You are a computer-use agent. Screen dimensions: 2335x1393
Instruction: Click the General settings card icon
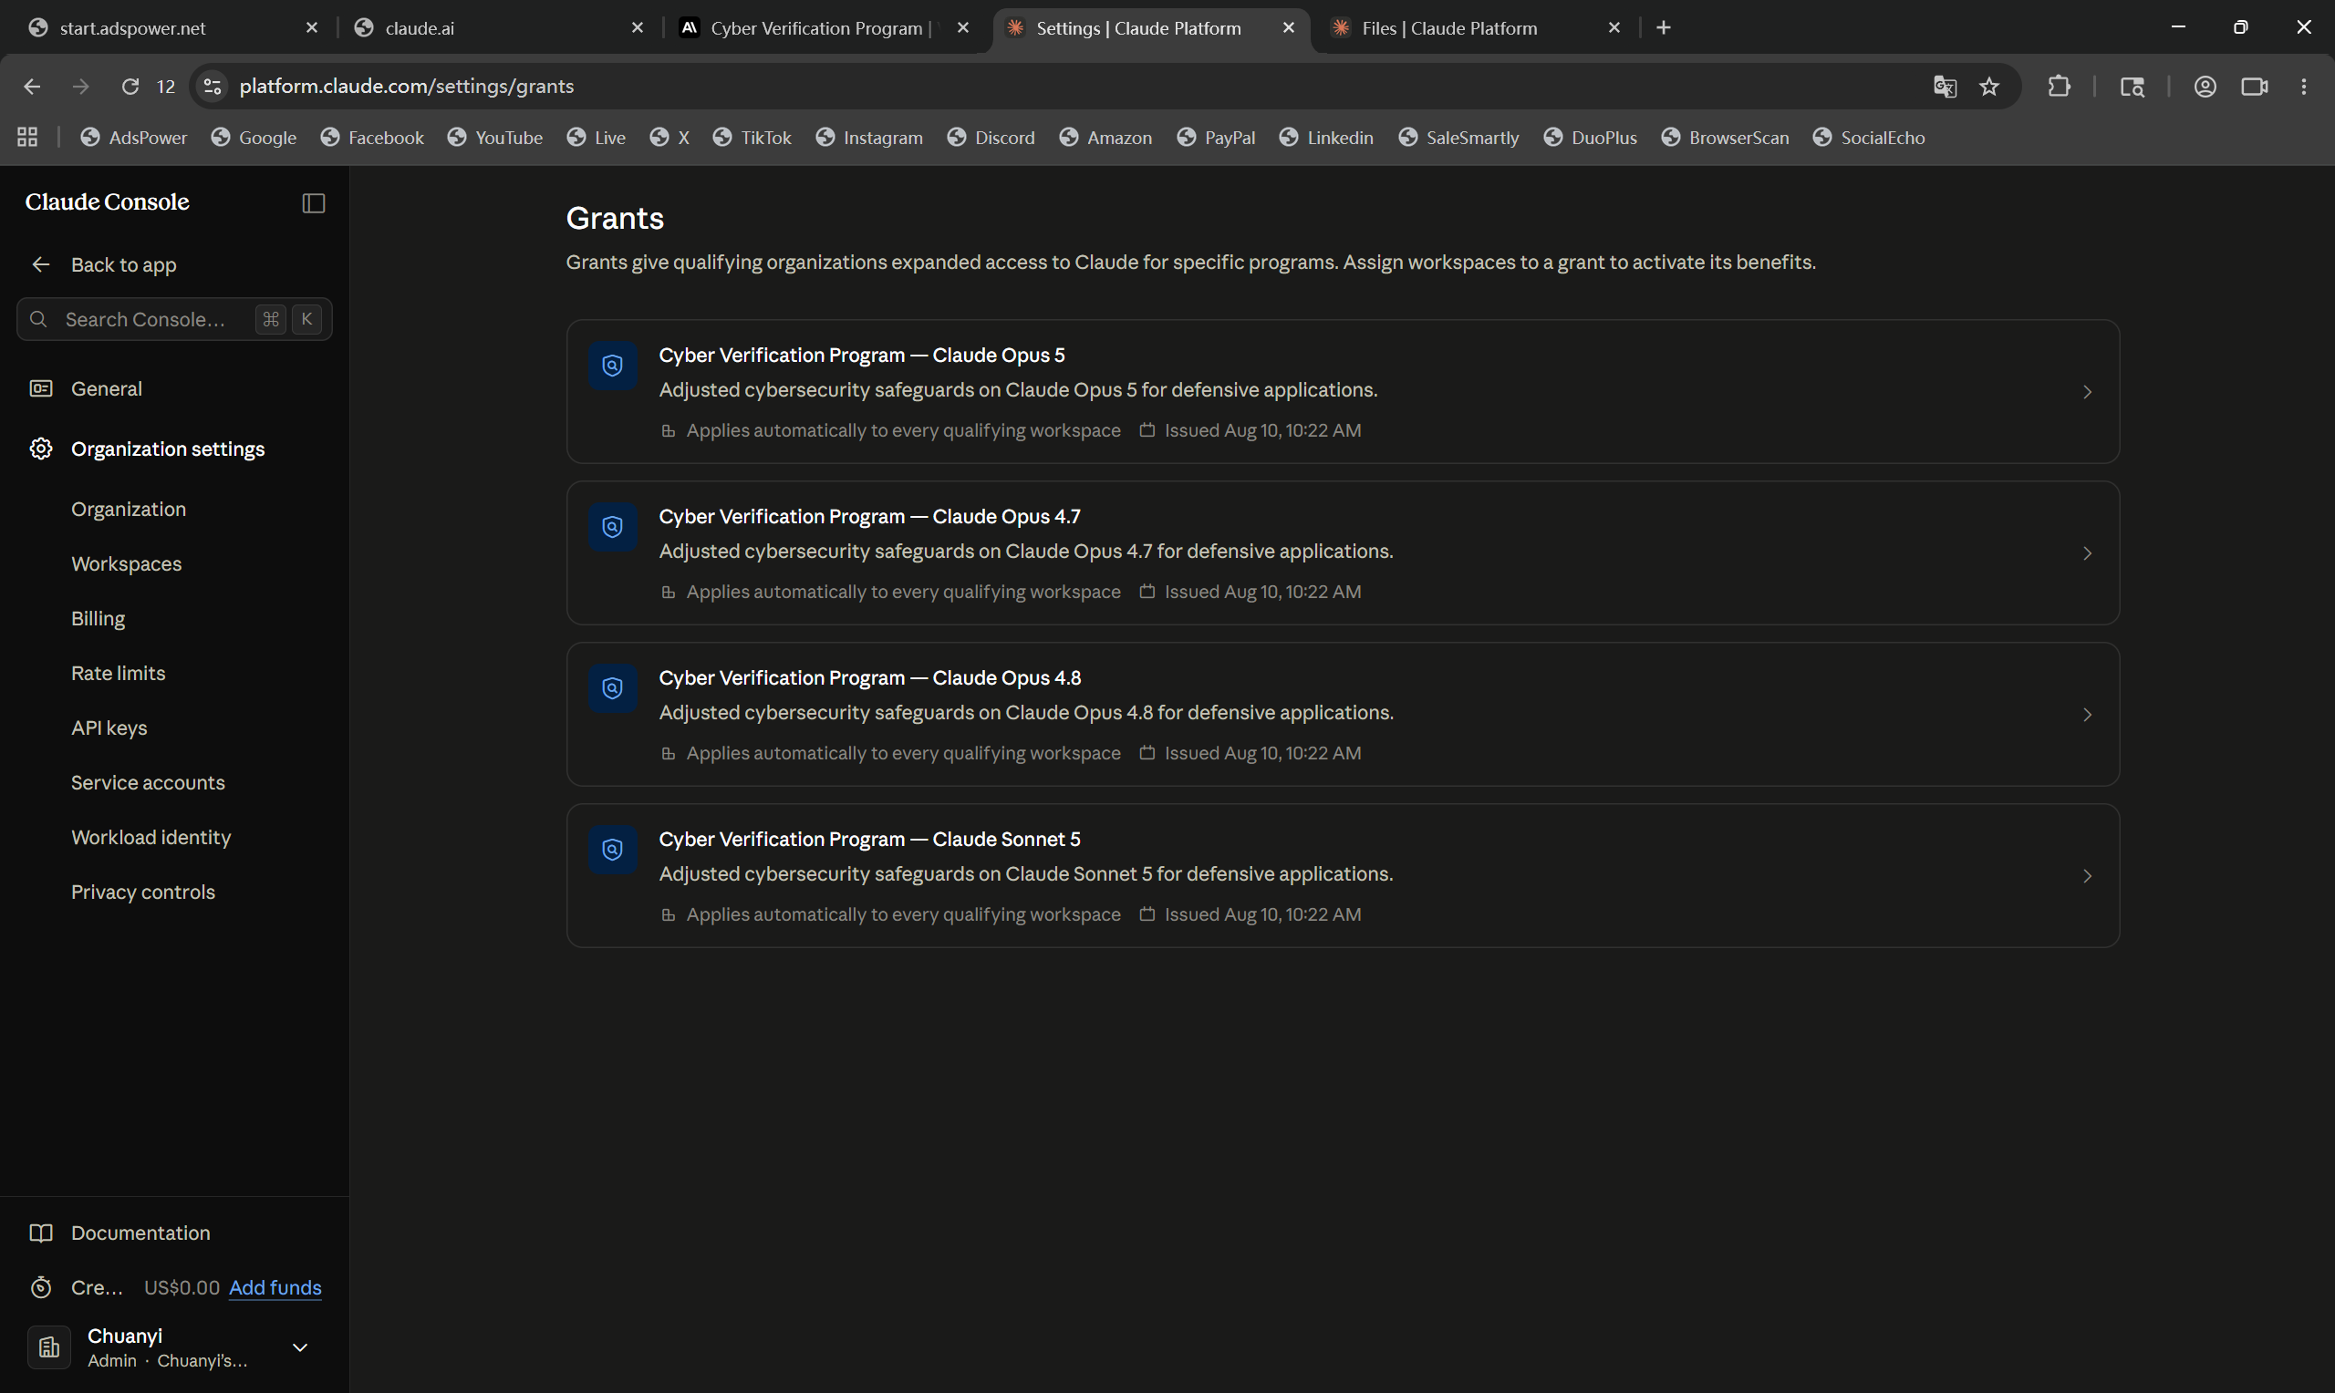point(40,388)
